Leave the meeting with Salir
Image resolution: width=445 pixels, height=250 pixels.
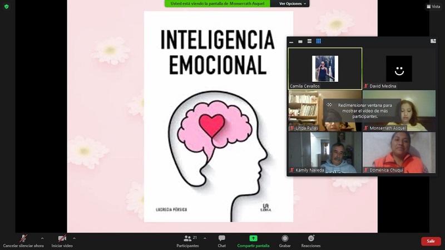[431, 241]
